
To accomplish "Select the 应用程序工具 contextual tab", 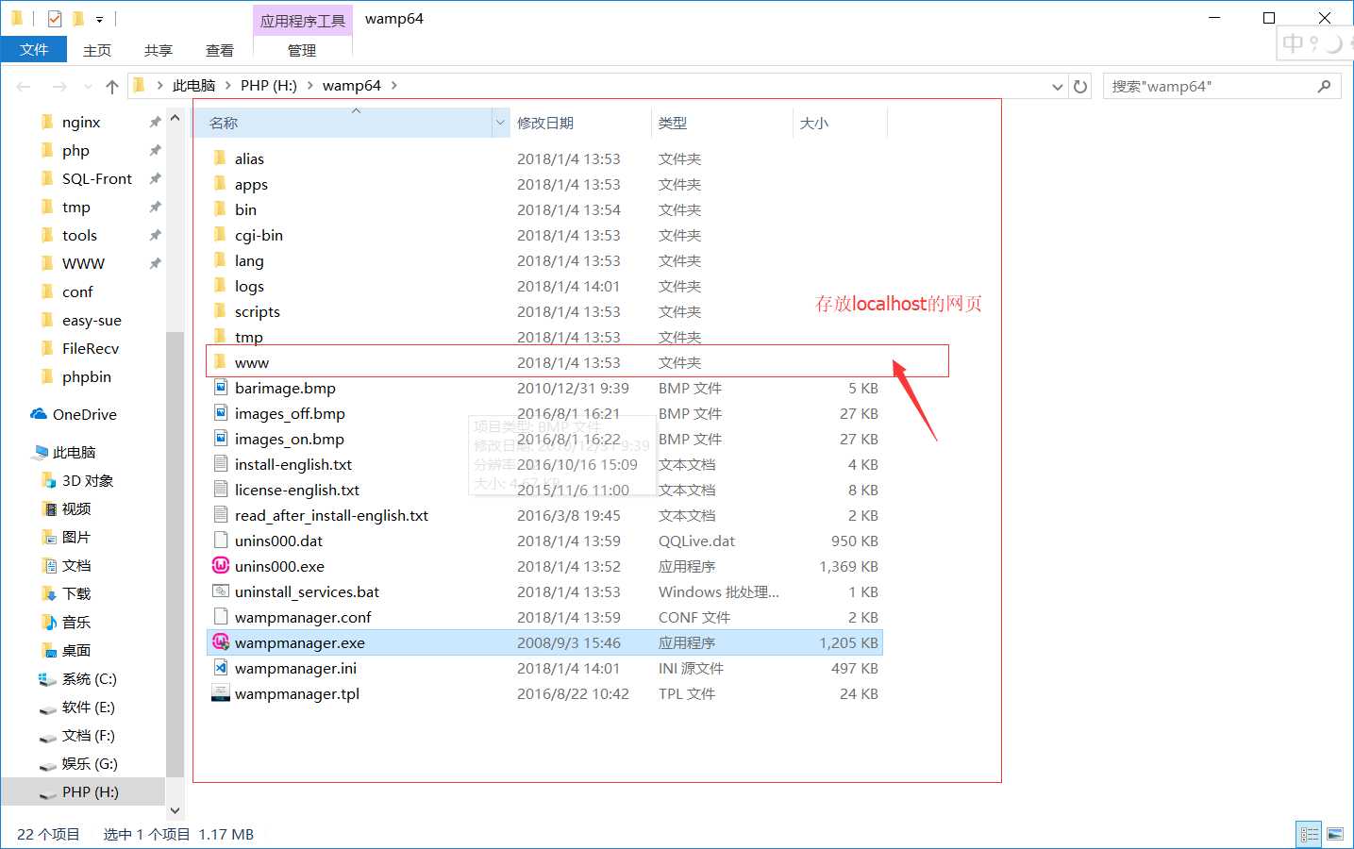I will coord(302,20).
